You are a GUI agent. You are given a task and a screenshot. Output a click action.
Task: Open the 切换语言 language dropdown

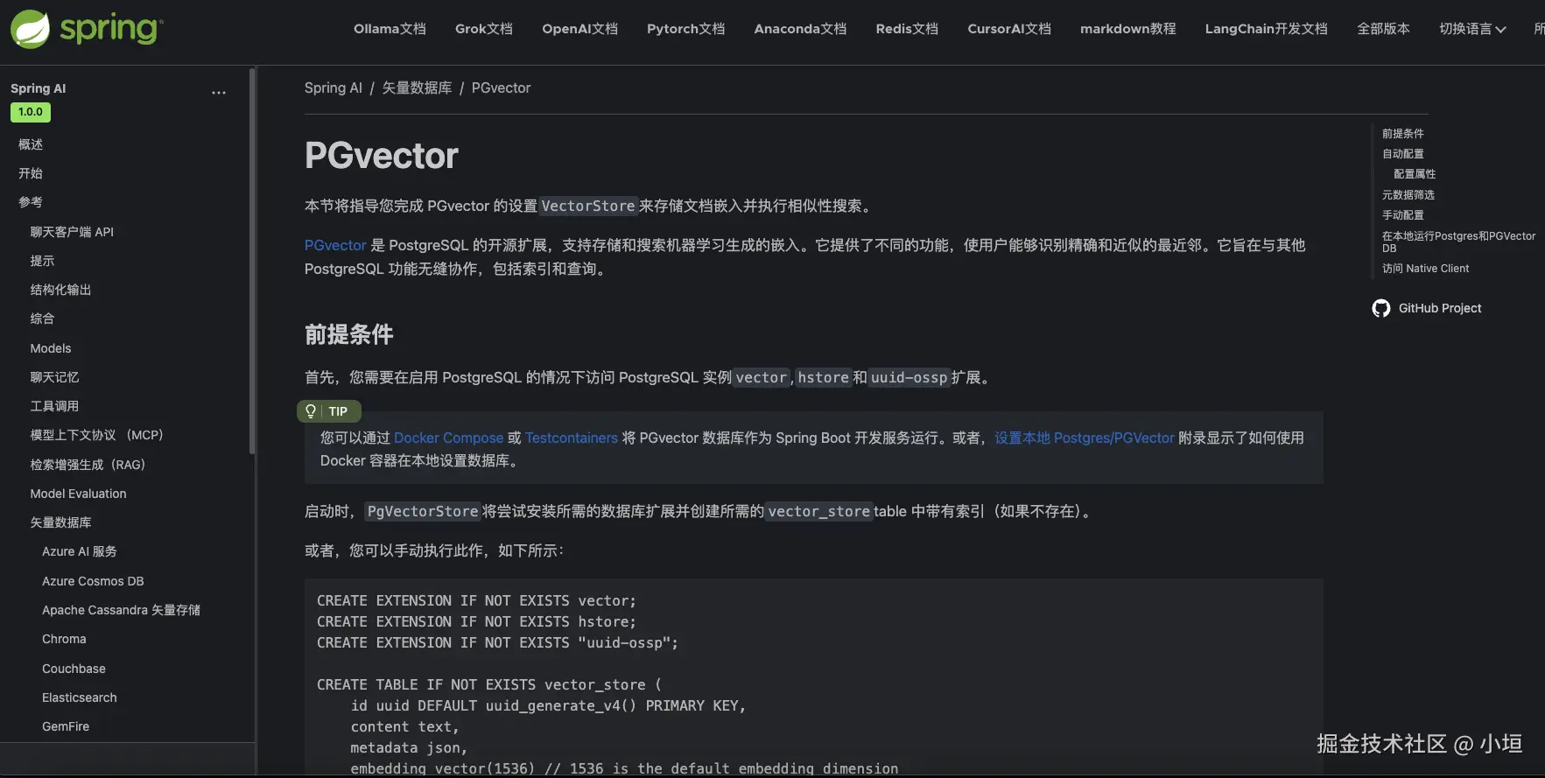1472,29
